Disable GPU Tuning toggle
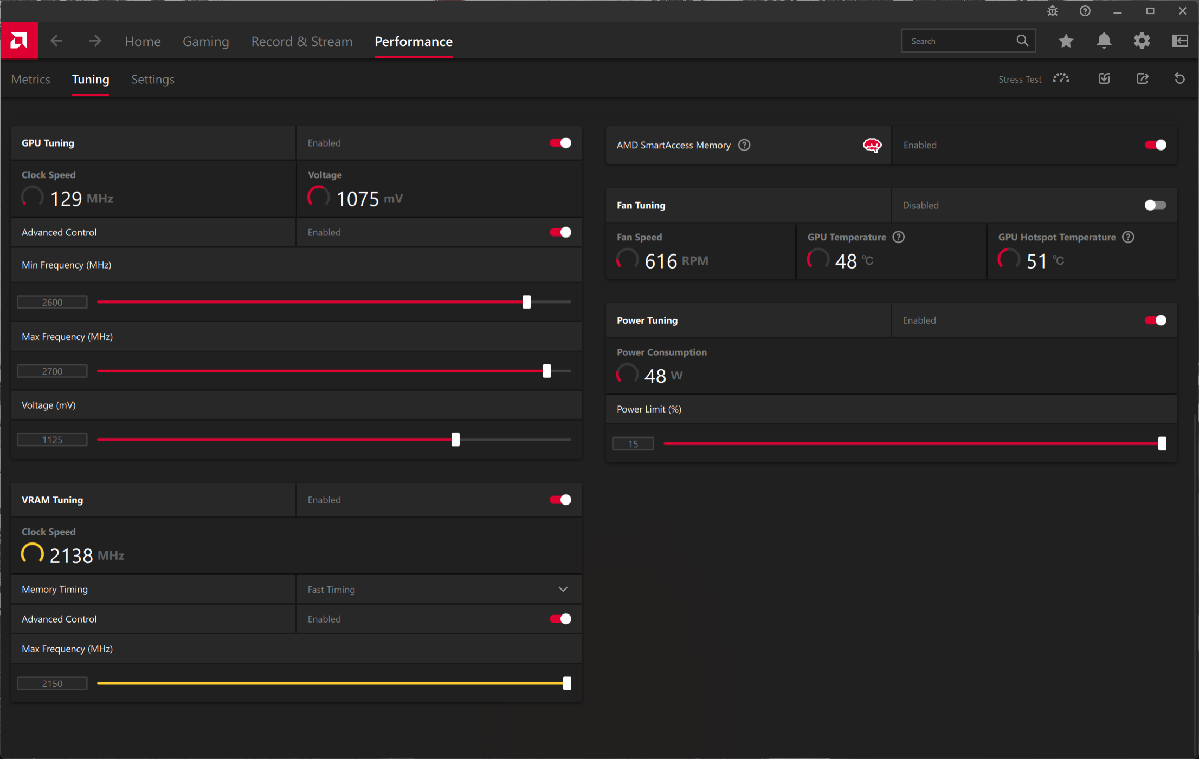Screen dimensions: 1199x759 point(560,143)
